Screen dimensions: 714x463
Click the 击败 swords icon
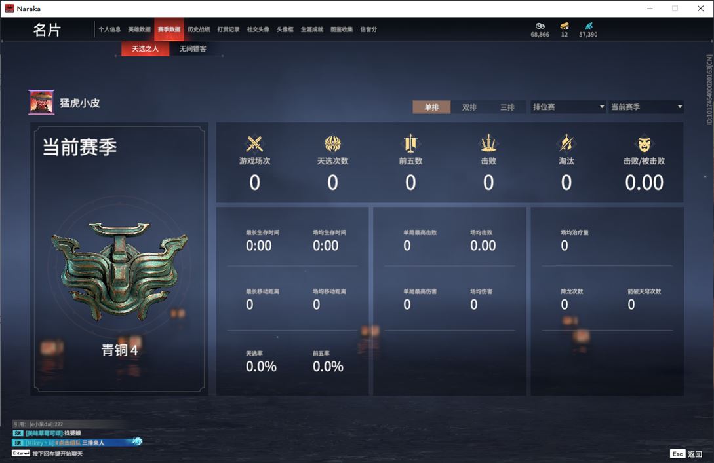pyautogui.click(x=488, y=143)
